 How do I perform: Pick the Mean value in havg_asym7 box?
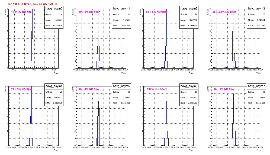pos(261,98)
